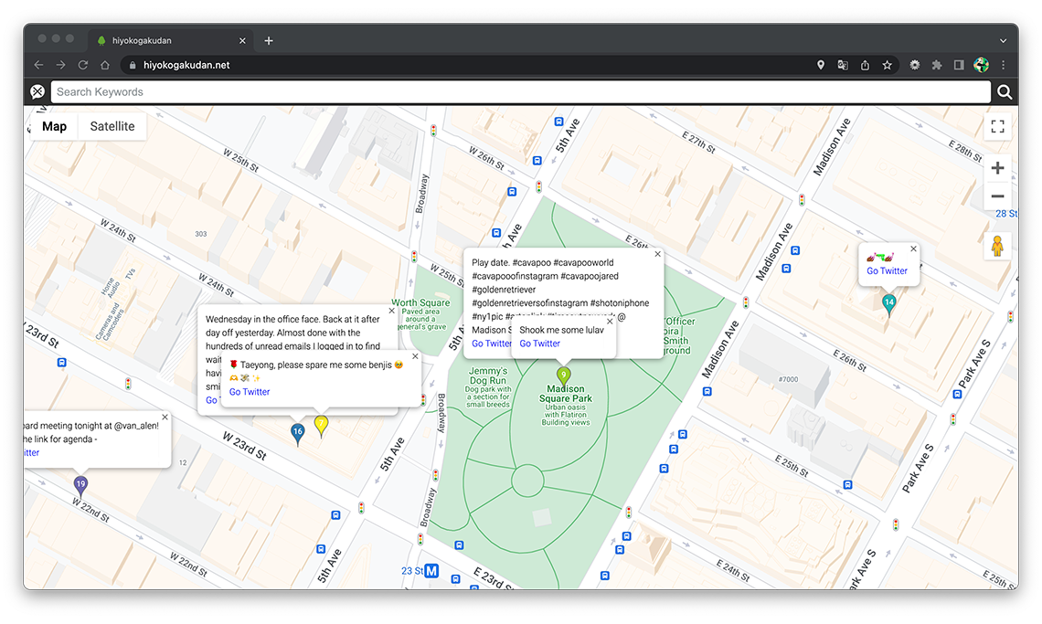Click the site security lock icon
This screenshot has width=1042, height=624.
(133, 65)
